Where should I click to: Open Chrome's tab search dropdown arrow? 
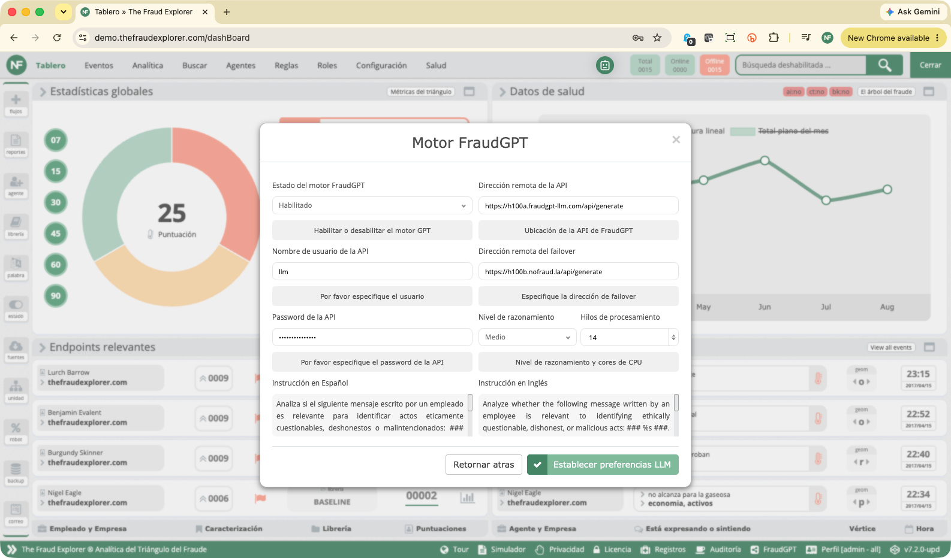[63, 12]
